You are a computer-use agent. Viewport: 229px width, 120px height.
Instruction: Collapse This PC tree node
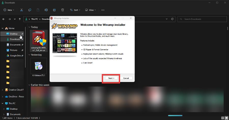tap(3, 104)
